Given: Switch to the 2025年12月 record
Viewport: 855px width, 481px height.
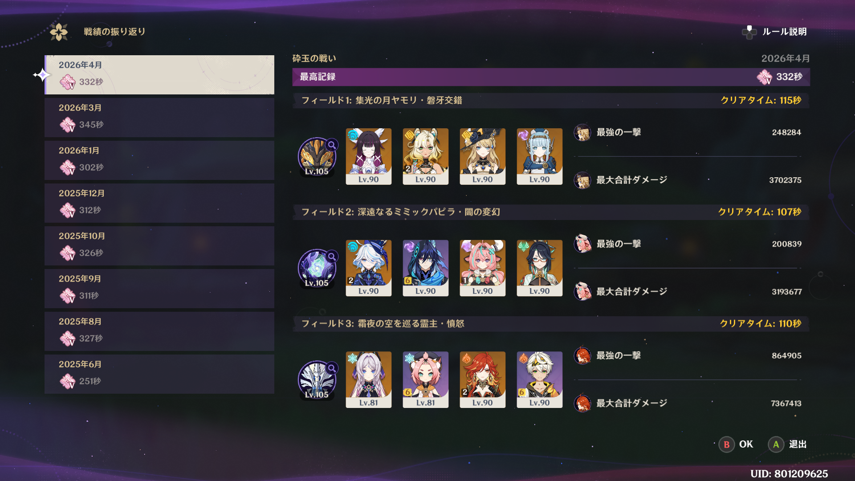Looking at the screenshot, I should [x=159, y=203].
